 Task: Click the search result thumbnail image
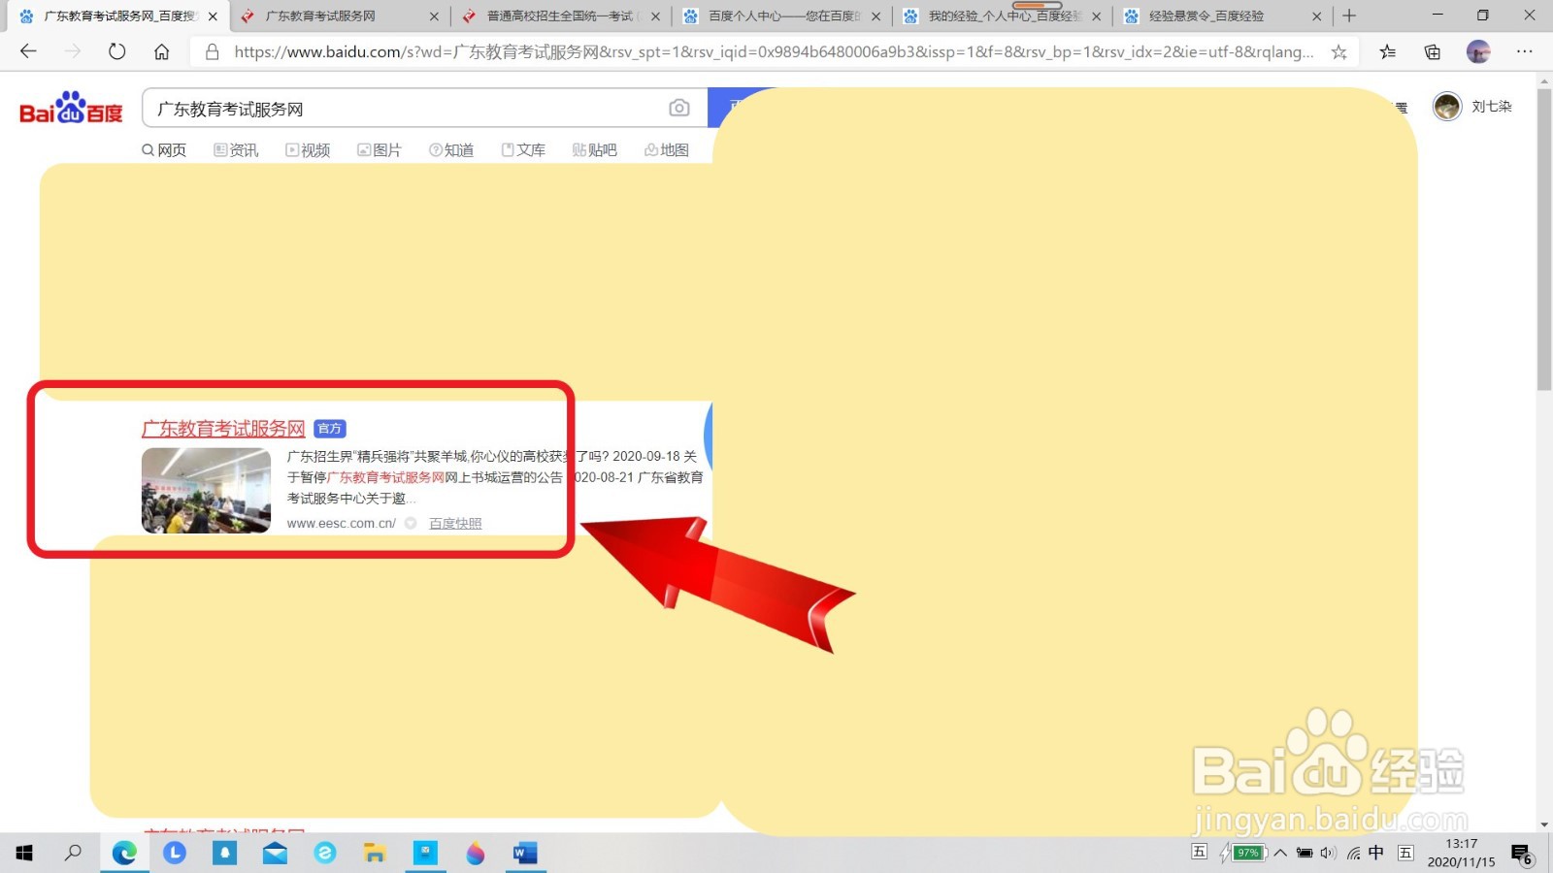click(x=206, y=491)
